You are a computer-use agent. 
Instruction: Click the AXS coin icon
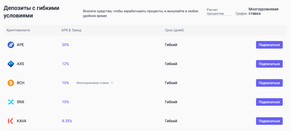(11, 64)
